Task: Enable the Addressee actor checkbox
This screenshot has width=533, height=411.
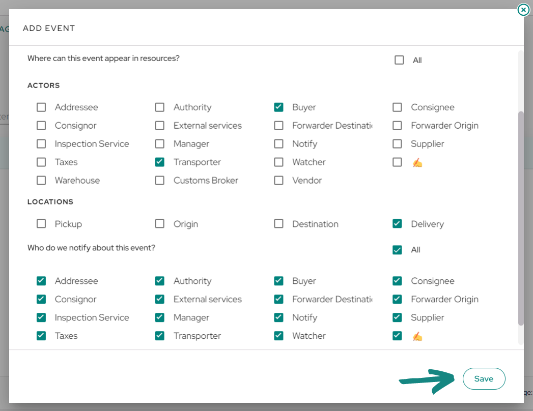Action: tap(41, 107)
